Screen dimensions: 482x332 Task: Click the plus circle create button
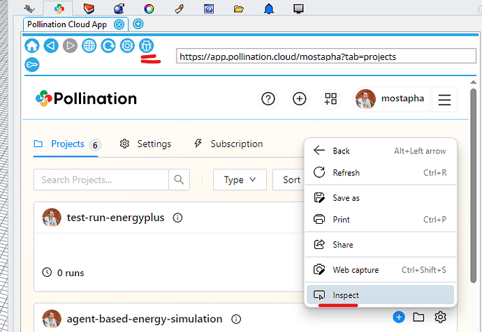point(300,99)
